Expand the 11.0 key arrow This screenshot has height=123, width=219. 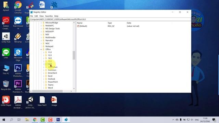pyautogui.click(x=44, y=52)
